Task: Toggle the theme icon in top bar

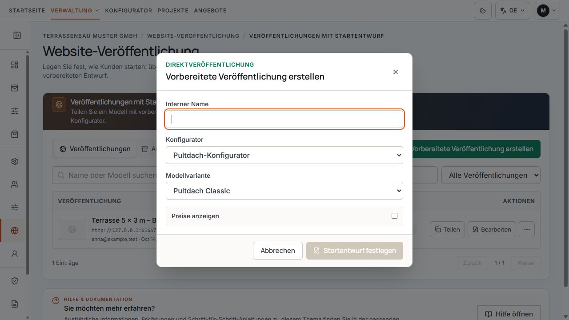Action: click(483, 11)
